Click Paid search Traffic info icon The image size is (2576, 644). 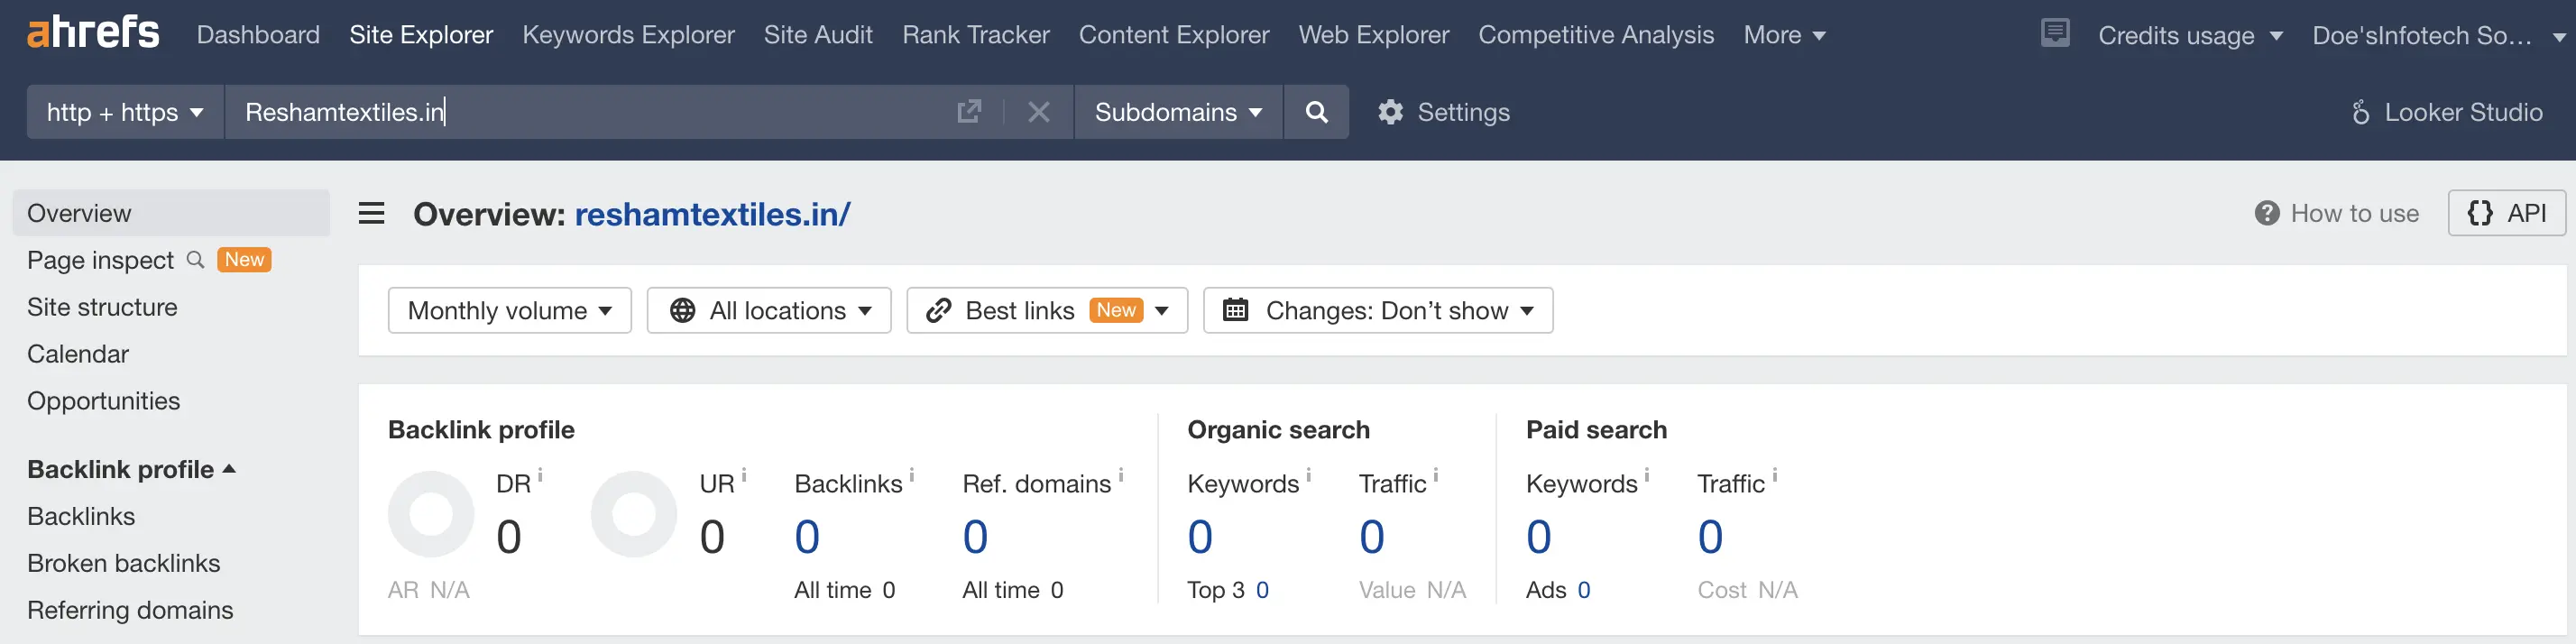(x=1774, y=475)
